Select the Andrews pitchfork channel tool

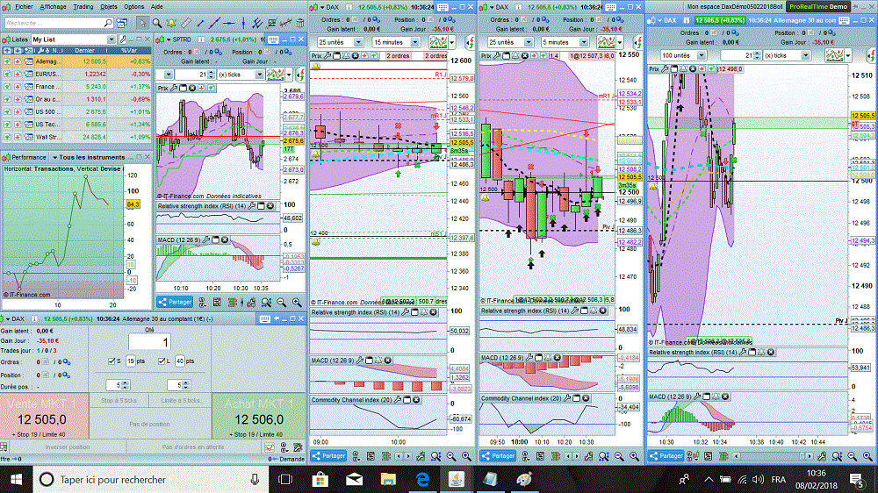tap(257, 23)
